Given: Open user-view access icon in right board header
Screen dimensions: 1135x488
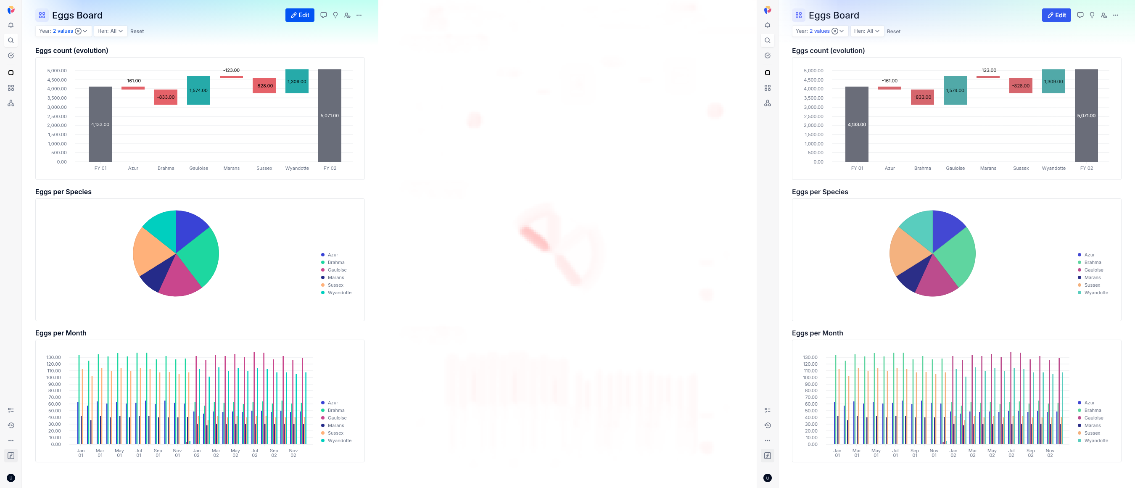Looking at the screenshot, I should click(x=1104, y=15).
